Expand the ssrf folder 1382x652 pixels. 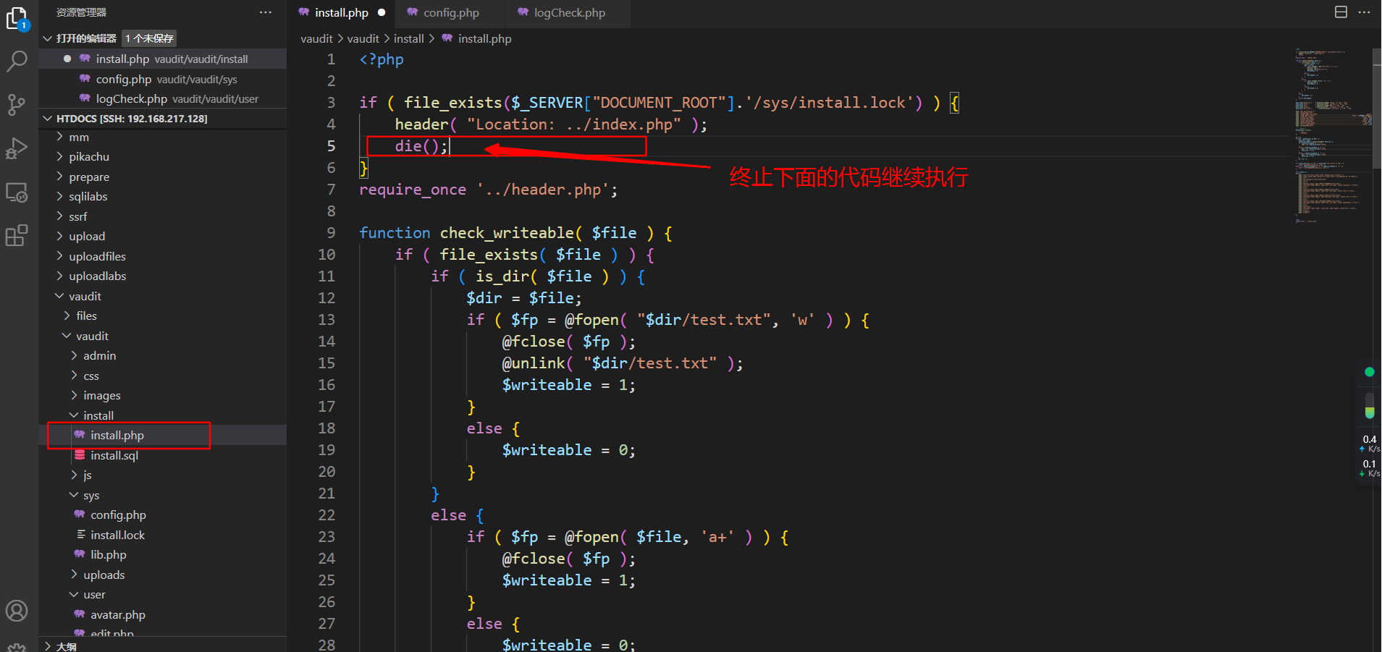pyautogui.click(x=60, y=216)
